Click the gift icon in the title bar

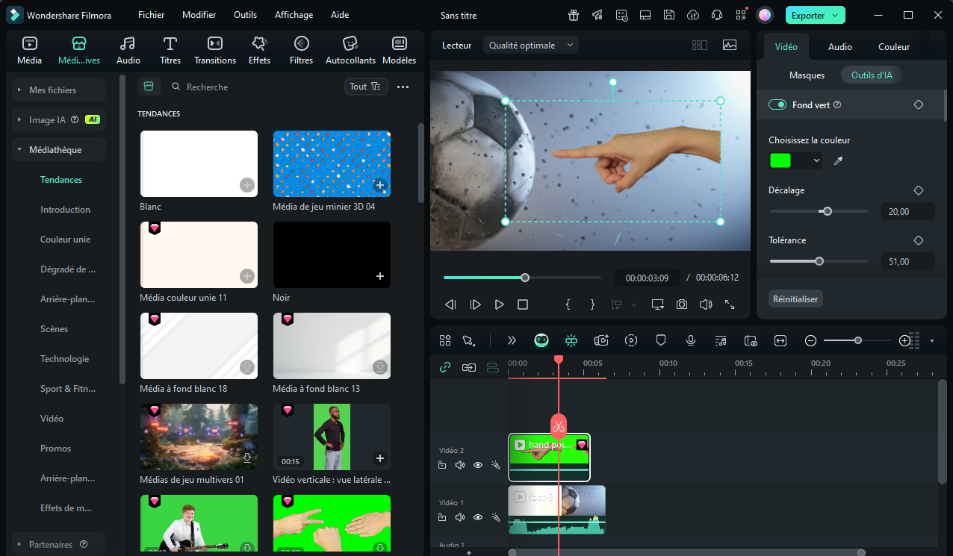574,15
